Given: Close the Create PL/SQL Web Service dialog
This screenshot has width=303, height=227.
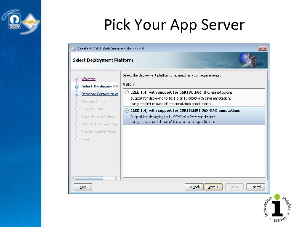Looking at the screenshot, I should point(263,48).
